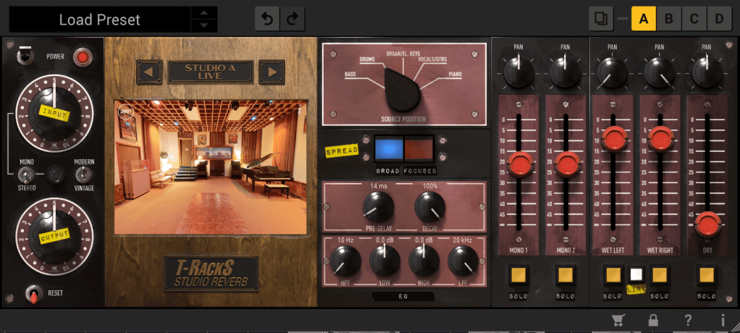Screen dimensions: 740x333
Task: Click the redo arrow icon
Action: (x=292, y=20)
